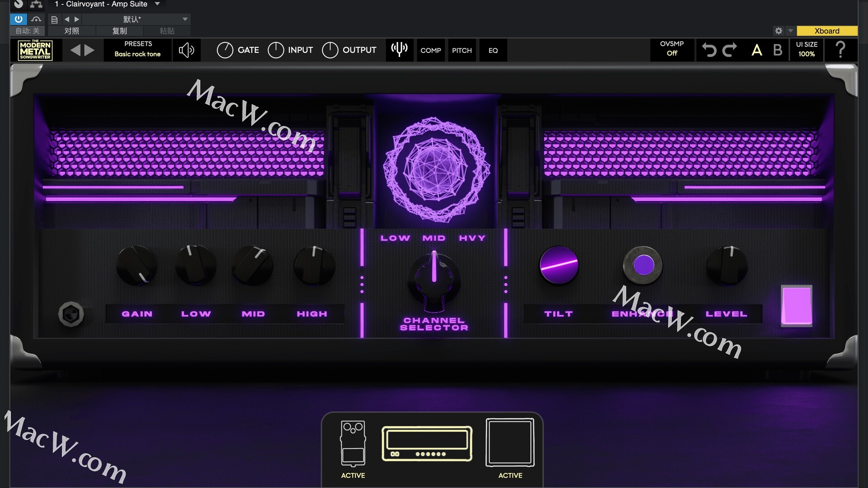Viewport: 868px width, 488px height.
Task: Select previous host preset small arrow
Action: click(67, 19)
